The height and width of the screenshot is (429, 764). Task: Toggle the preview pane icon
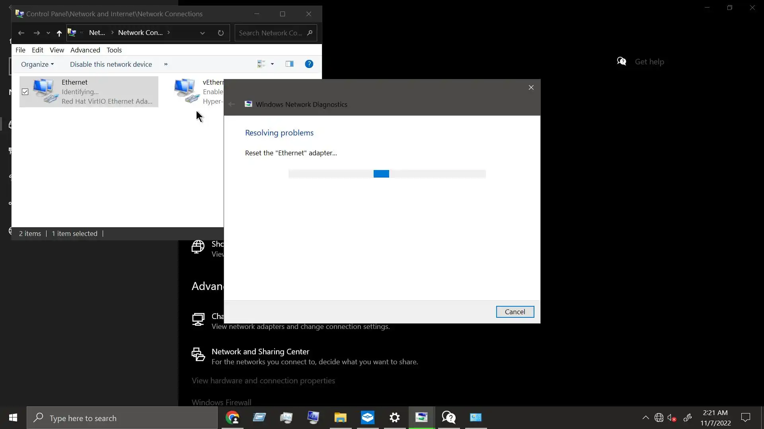point(289,64)
